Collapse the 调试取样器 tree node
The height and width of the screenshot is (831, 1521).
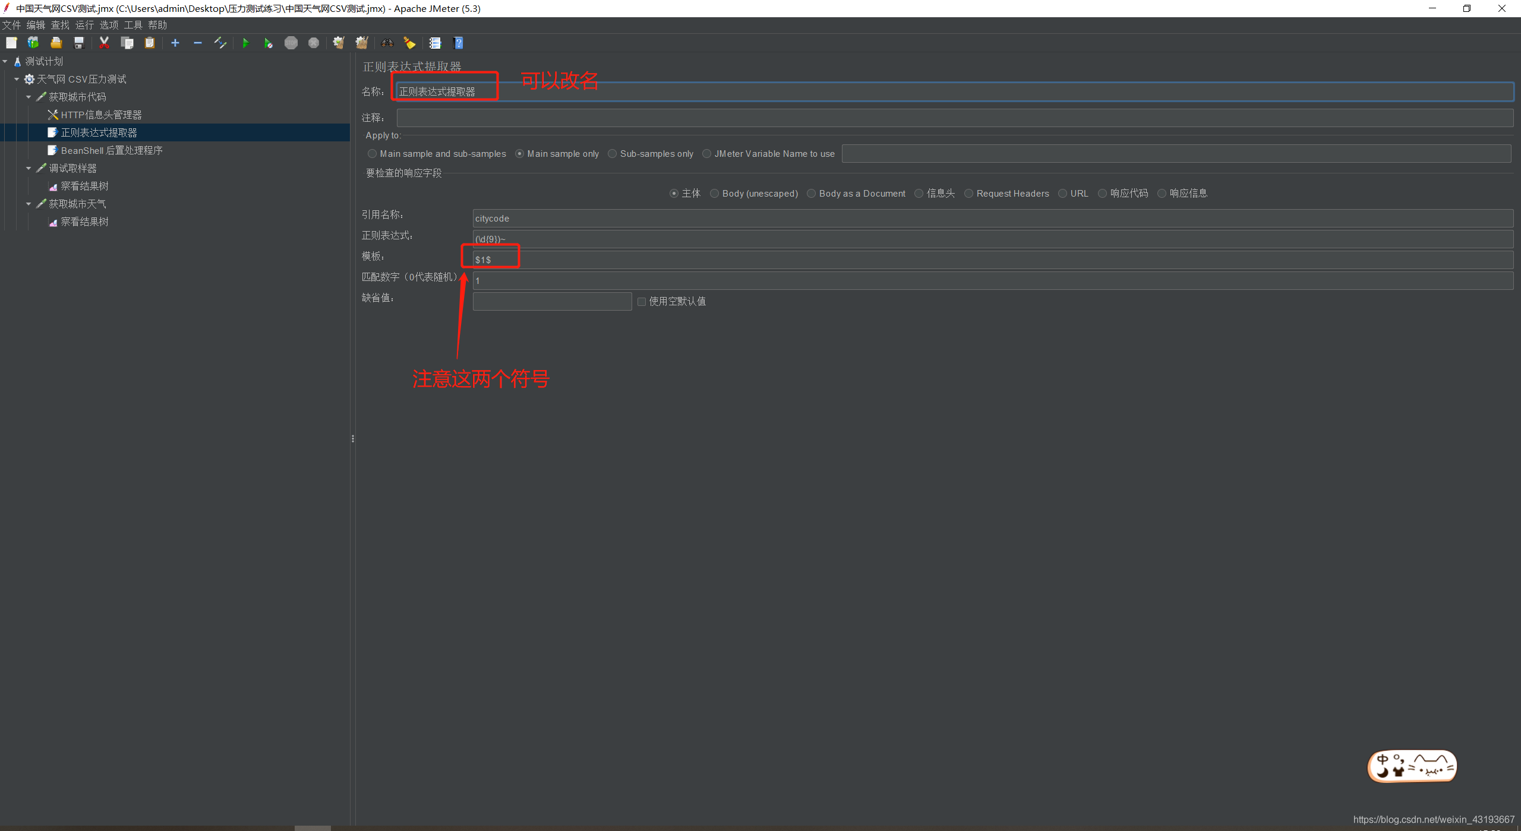(29, 168)
